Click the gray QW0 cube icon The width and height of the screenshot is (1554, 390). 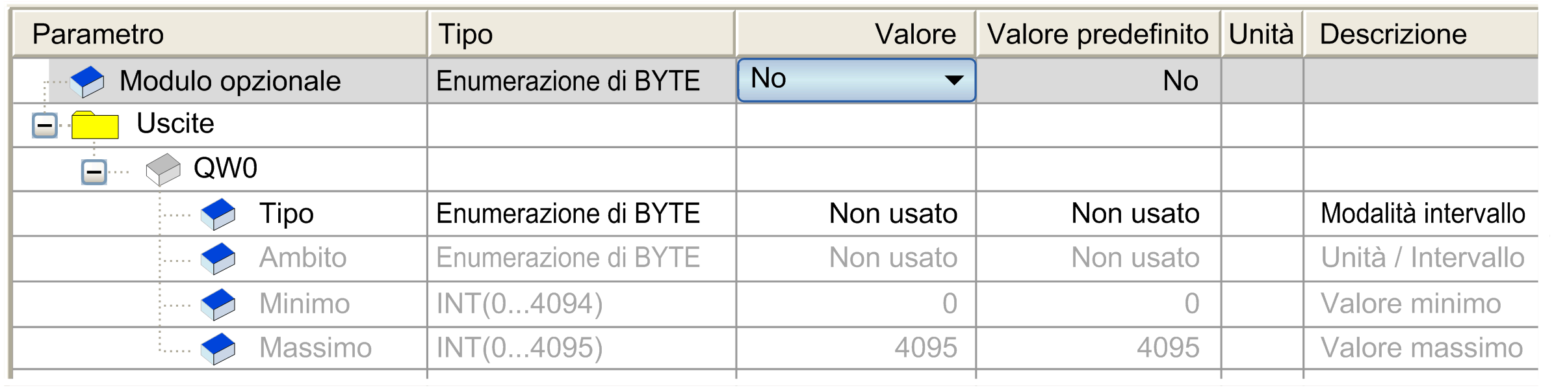click(x=162, y=169)
